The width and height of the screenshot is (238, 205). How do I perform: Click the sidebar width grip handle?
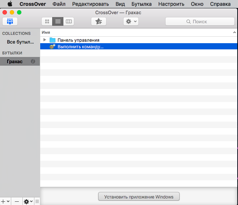[x=37, y=201]
